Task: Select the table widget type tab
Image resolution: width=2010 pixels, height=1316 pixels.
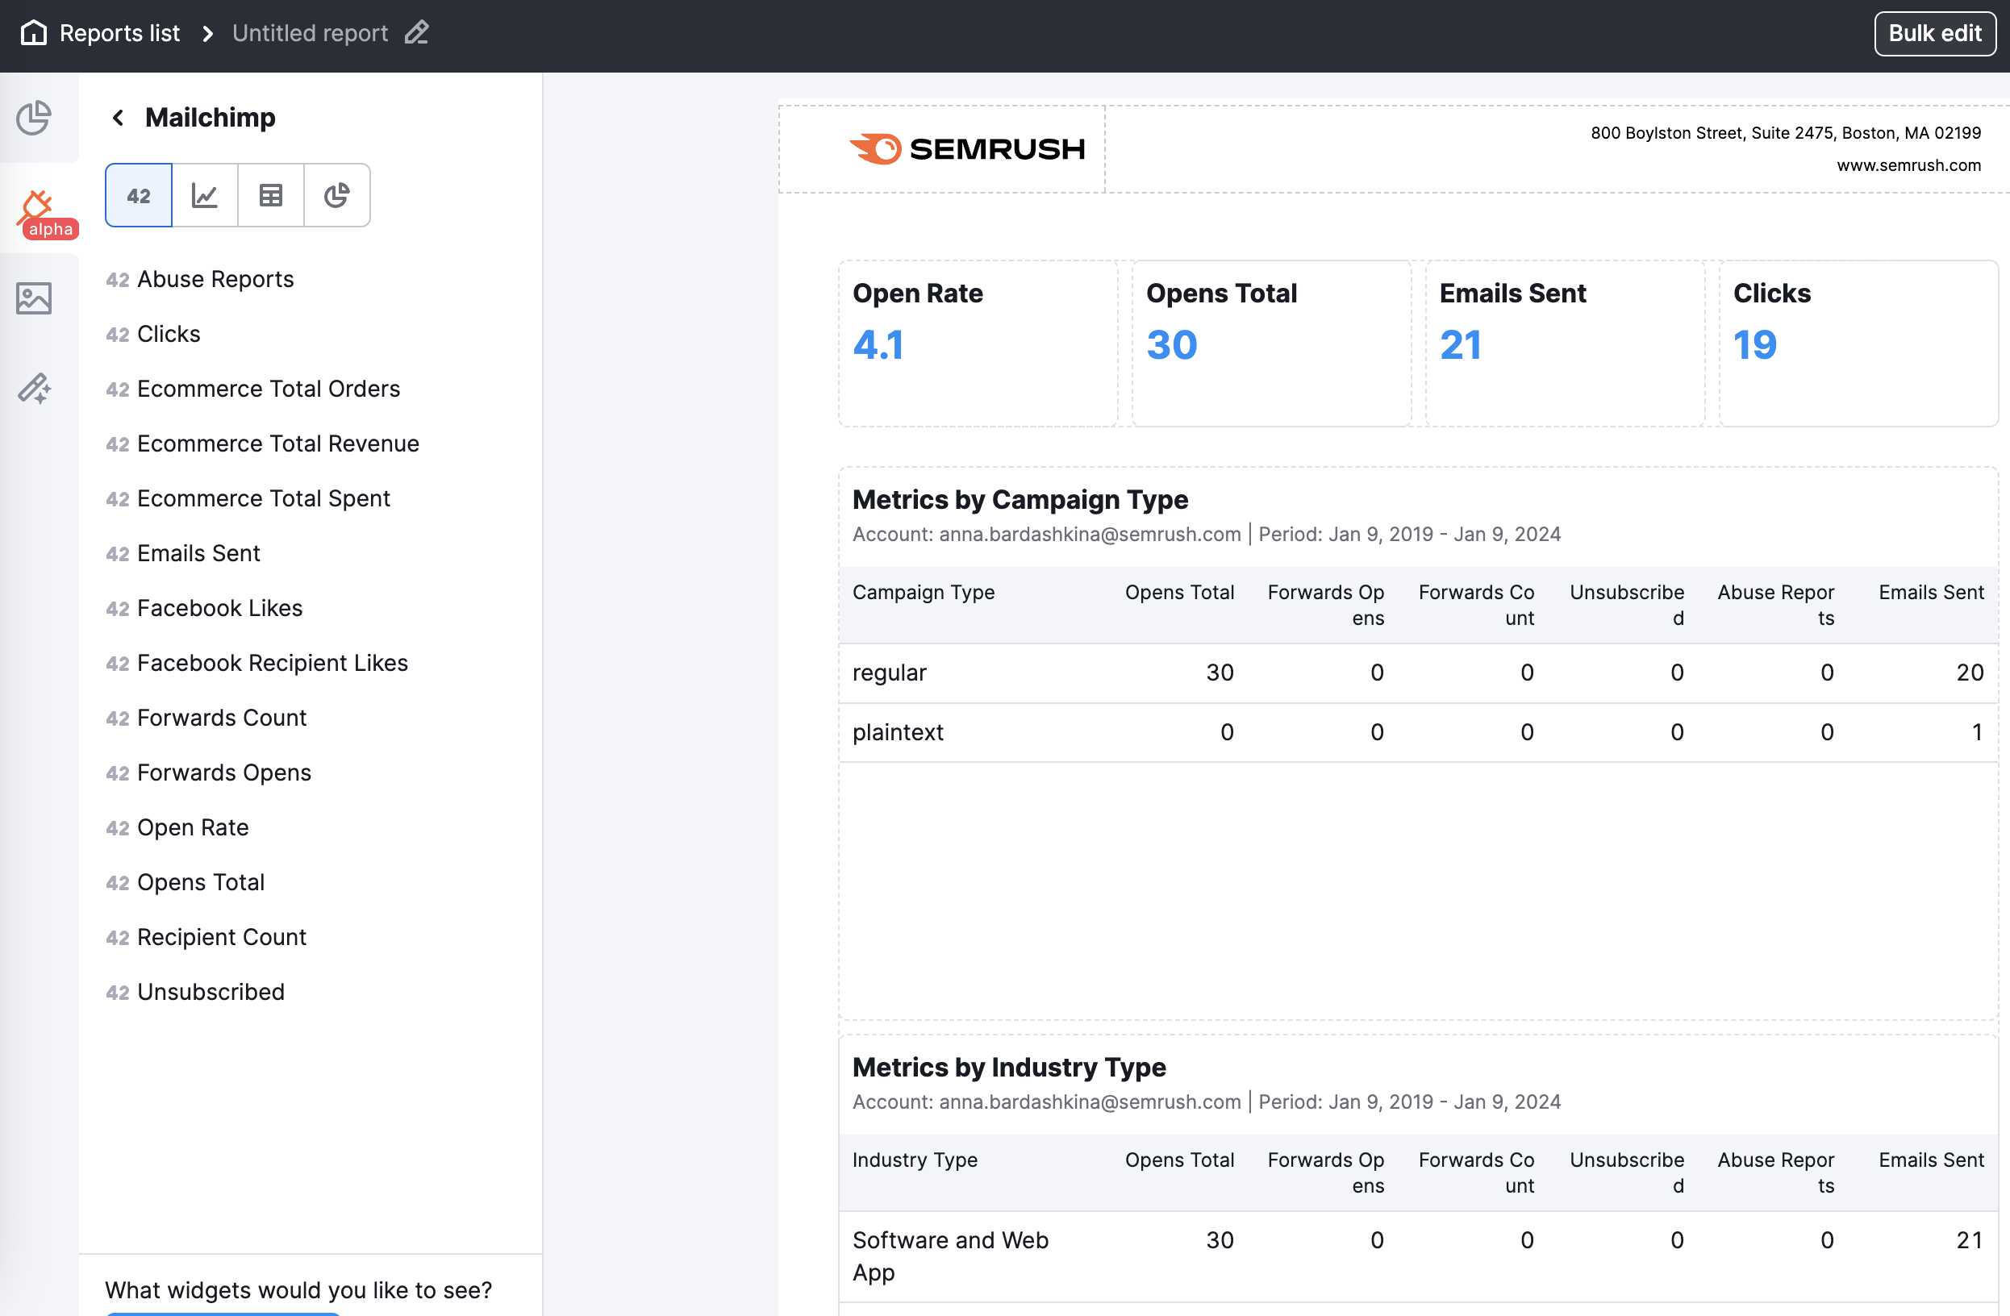Action: pyautogui.click(x=270, y=196)
